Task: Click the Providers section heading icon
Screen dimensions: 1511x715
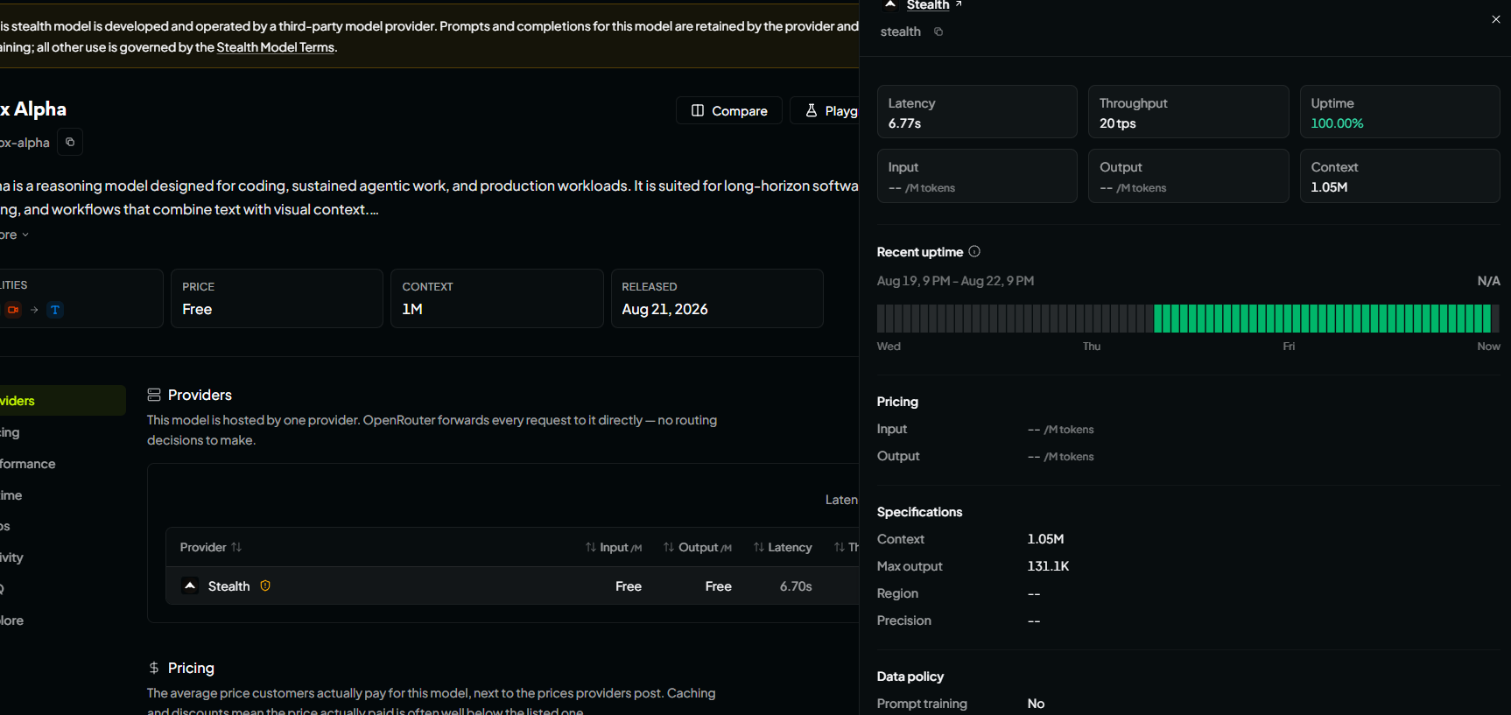Action: click(154, 395)
